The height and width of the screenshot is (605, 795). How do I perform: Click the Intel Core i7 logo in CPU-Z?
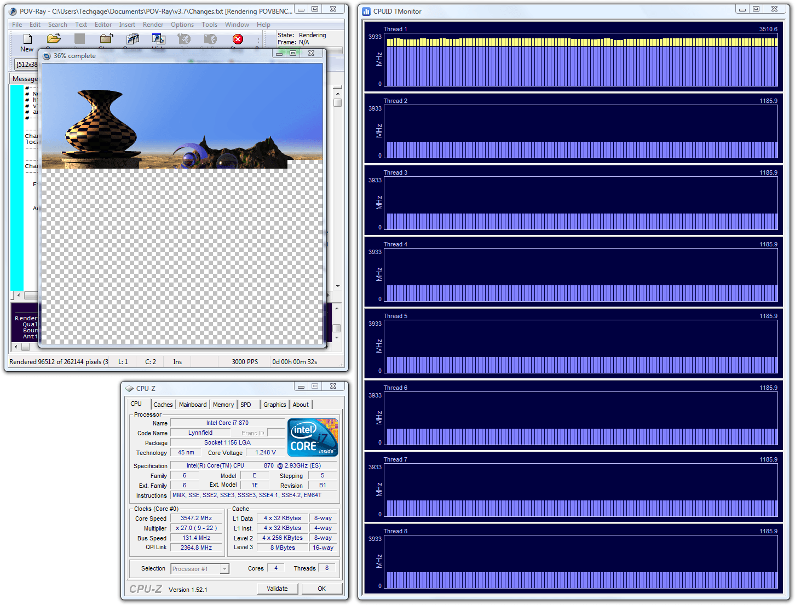point(313,437)
